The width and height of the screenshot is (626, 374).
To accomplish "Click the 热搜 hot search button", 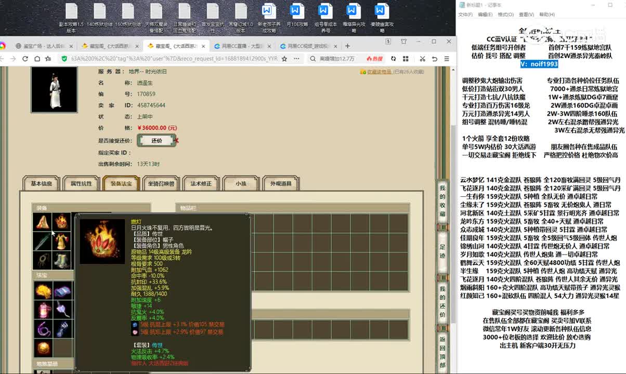I will pos(374,59).
